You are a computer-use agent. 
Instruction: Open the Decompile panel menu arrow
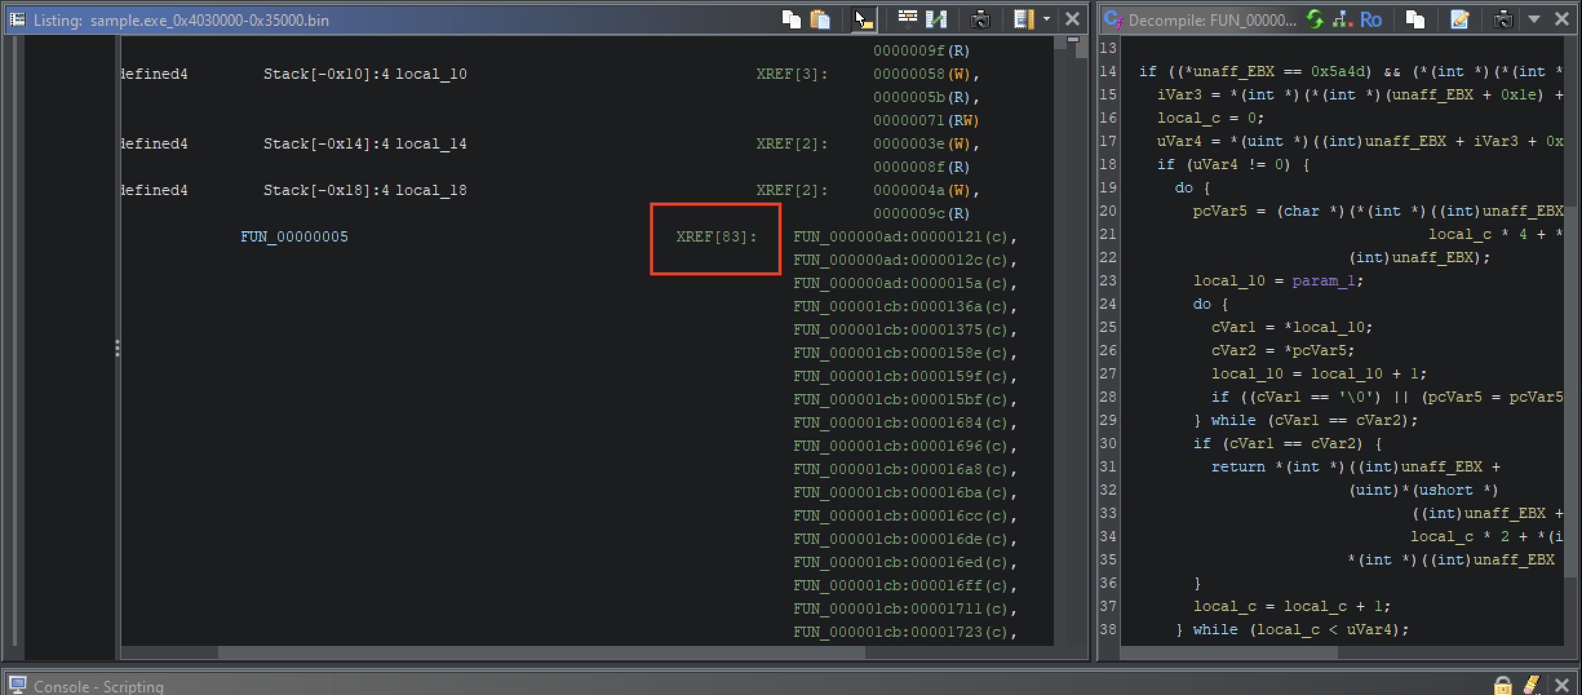tap(1534, 19)
